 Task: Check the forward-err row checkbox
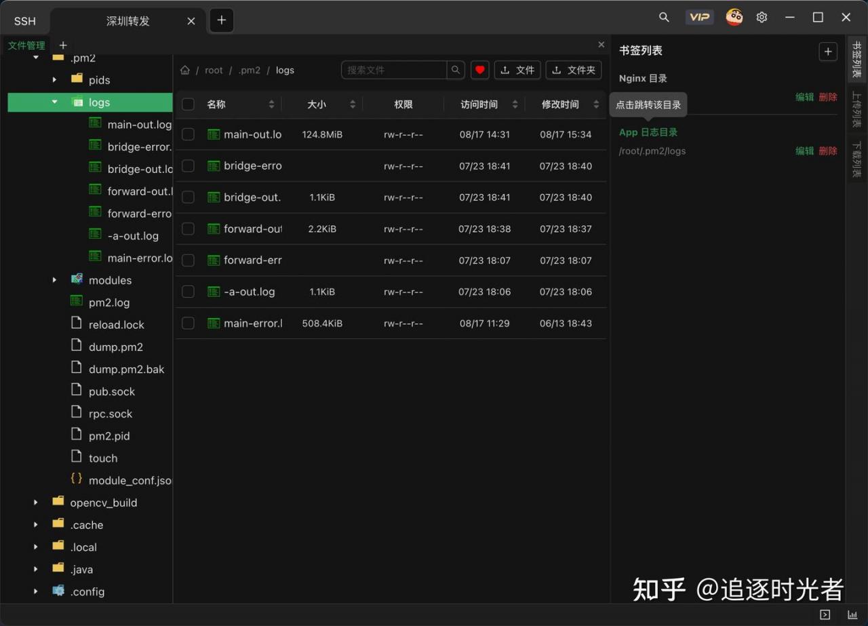[x=188, y=260]
